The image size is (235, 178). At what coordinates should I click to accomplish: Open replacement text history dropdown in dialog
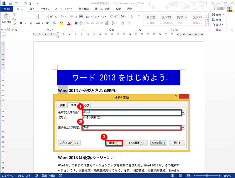point(183,128)
